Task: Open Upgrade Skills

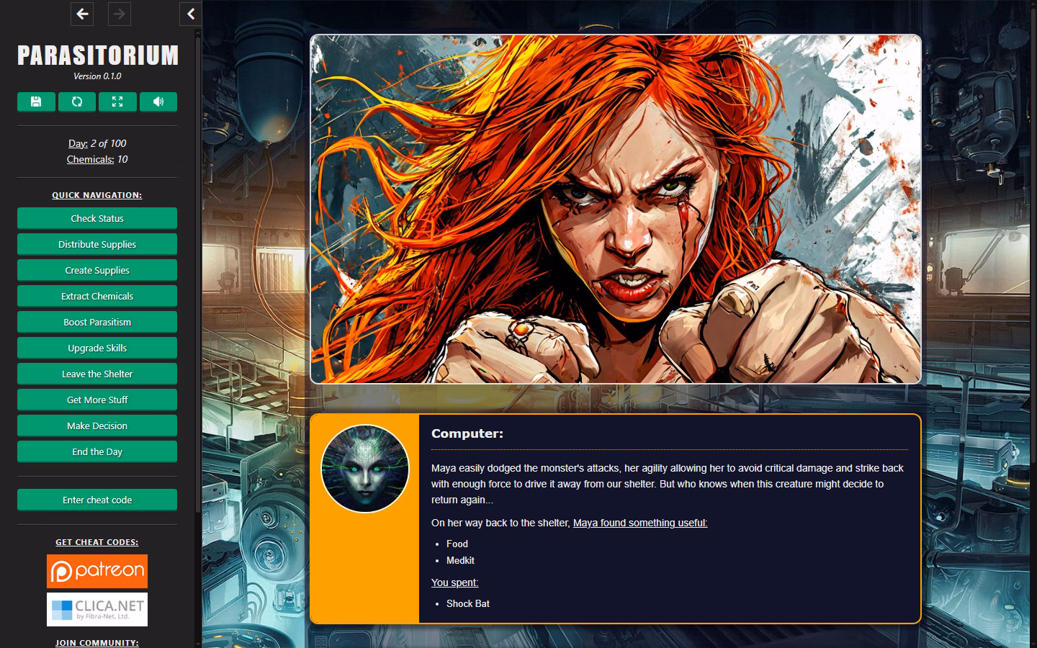Action: [x=97, y=348]
